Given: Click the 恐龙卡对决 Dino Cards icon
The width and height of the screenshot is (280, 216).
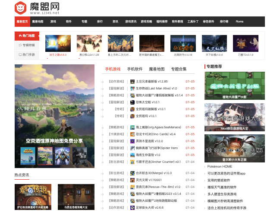Looking at the screenshot, I should pos(132,134).
